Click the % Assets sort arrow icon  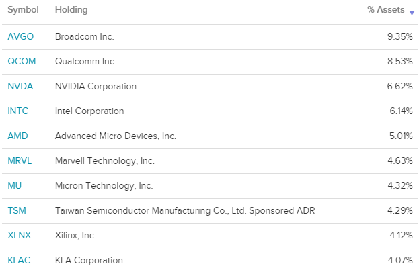(412, 13)
